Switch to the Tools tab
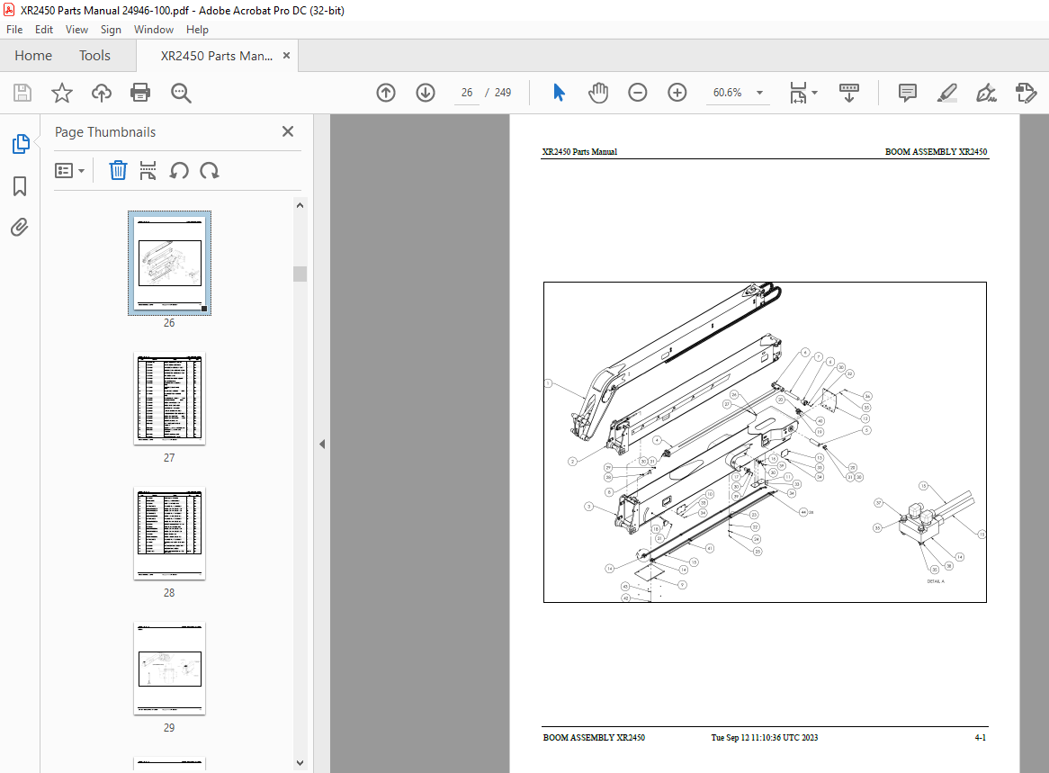The image size is (1049, 773). pos(94,56)
